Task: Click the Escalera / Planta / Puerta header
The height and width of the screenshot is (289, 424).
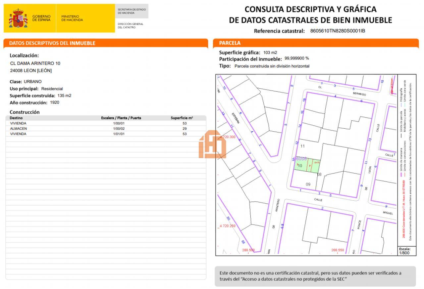Action: click(x=121, y=118)
